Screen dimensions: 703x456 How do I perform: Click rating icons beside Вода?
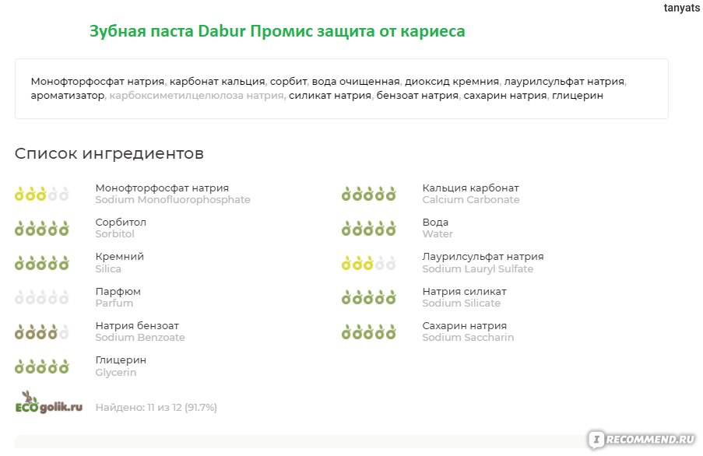click(368, 229)
